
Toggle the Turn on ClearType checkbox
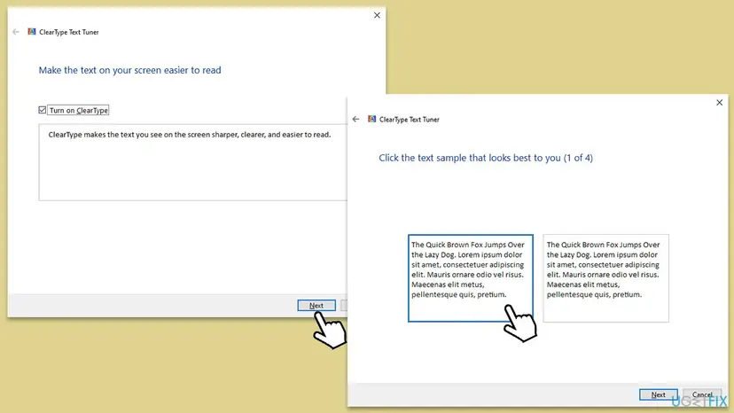pyautogui.click(x=43, y=110)
